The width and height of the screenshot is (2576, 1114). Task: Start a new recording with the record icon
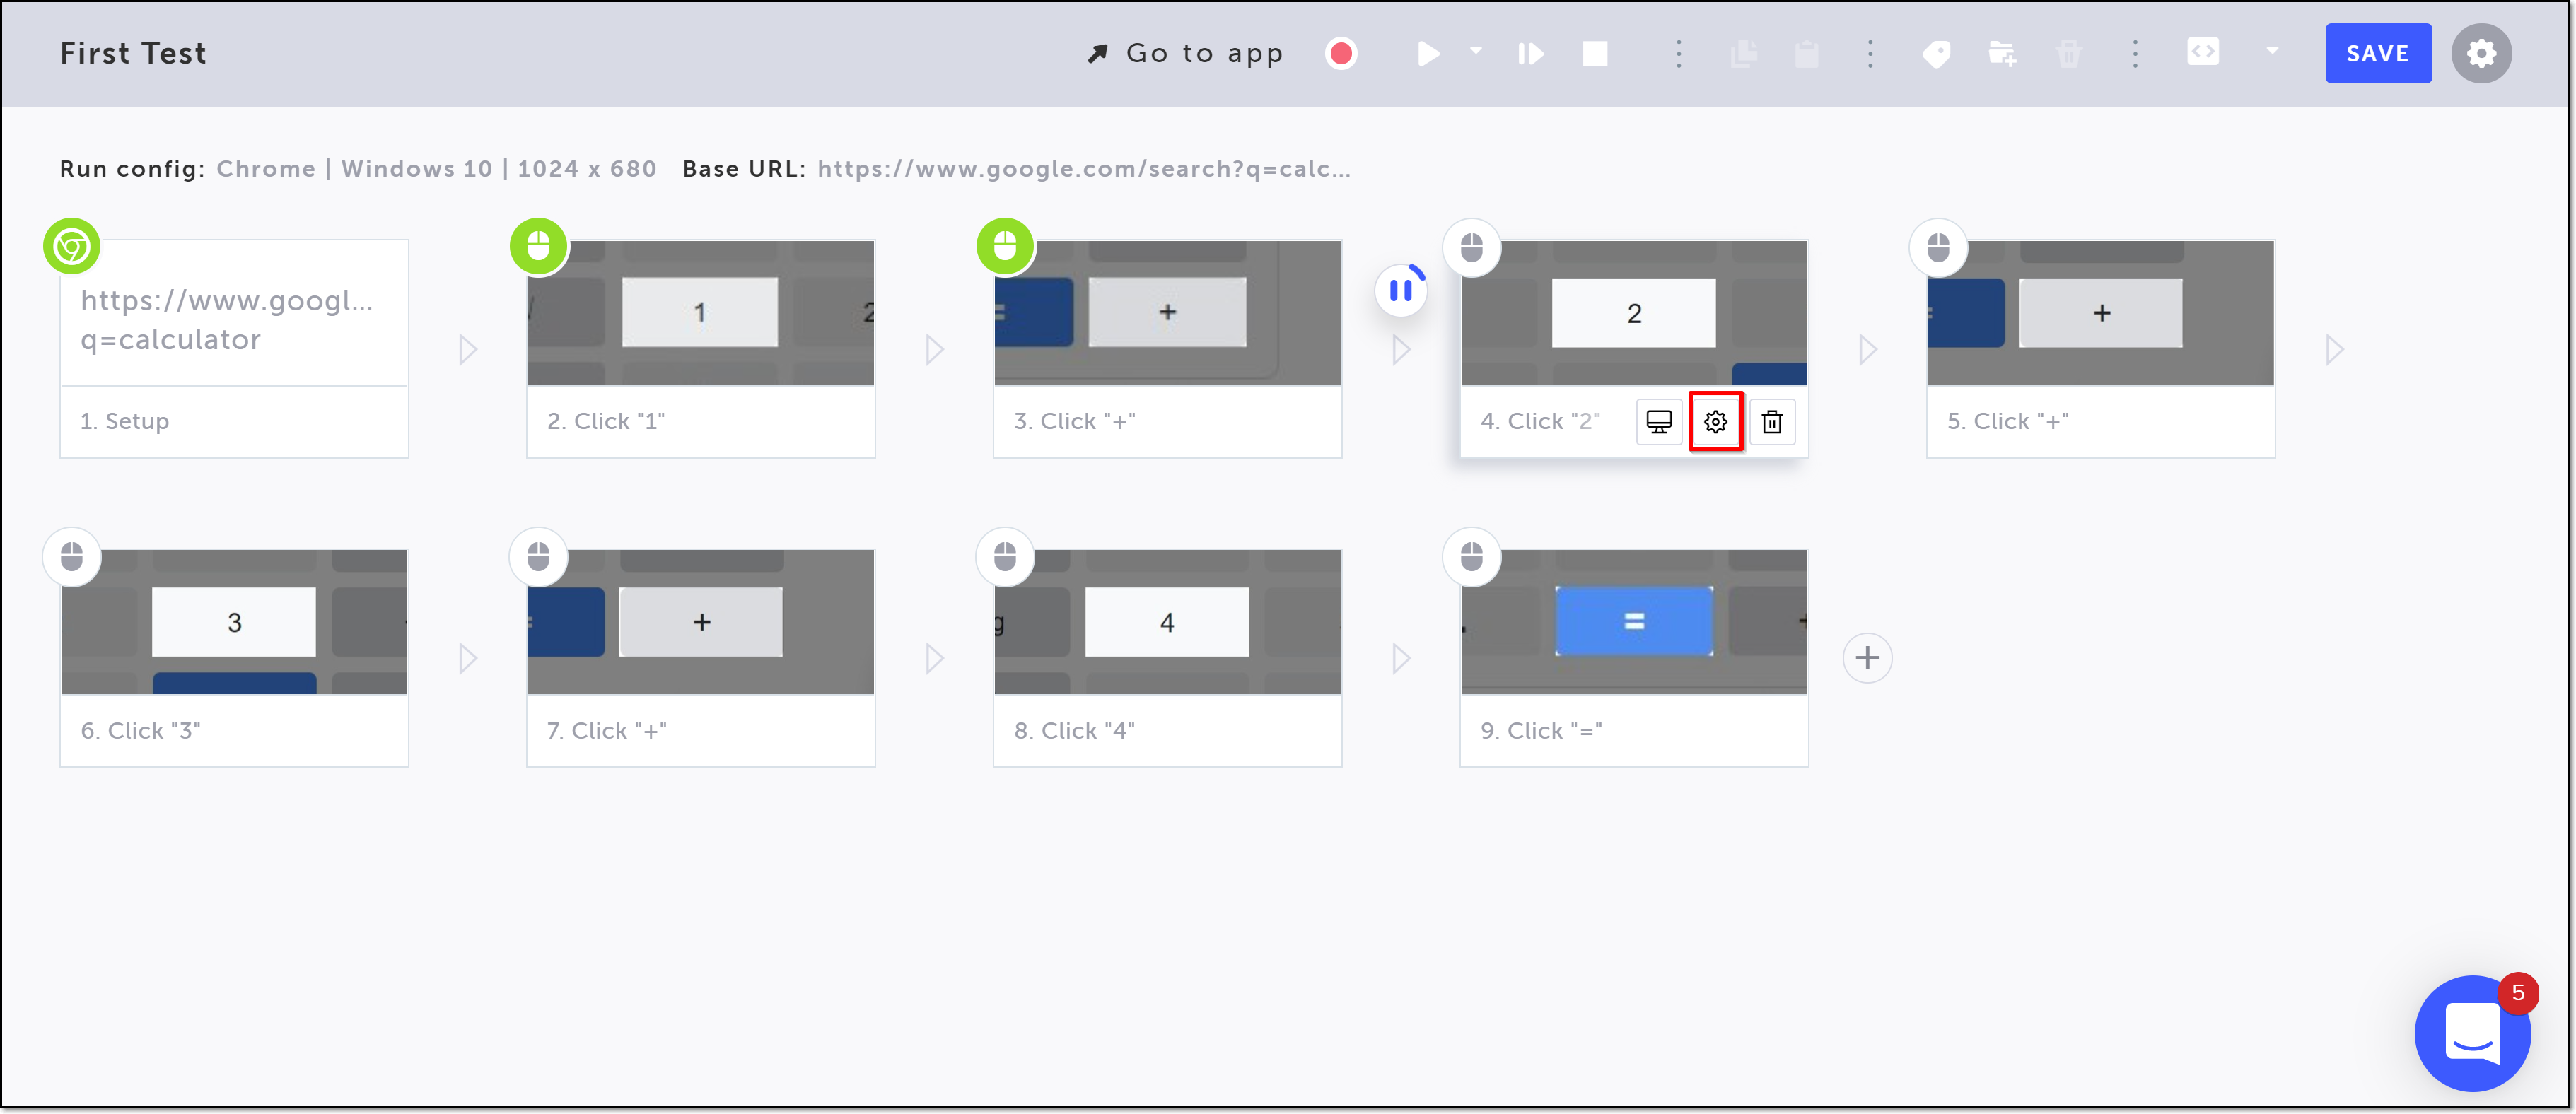(x=1342, y=53)
